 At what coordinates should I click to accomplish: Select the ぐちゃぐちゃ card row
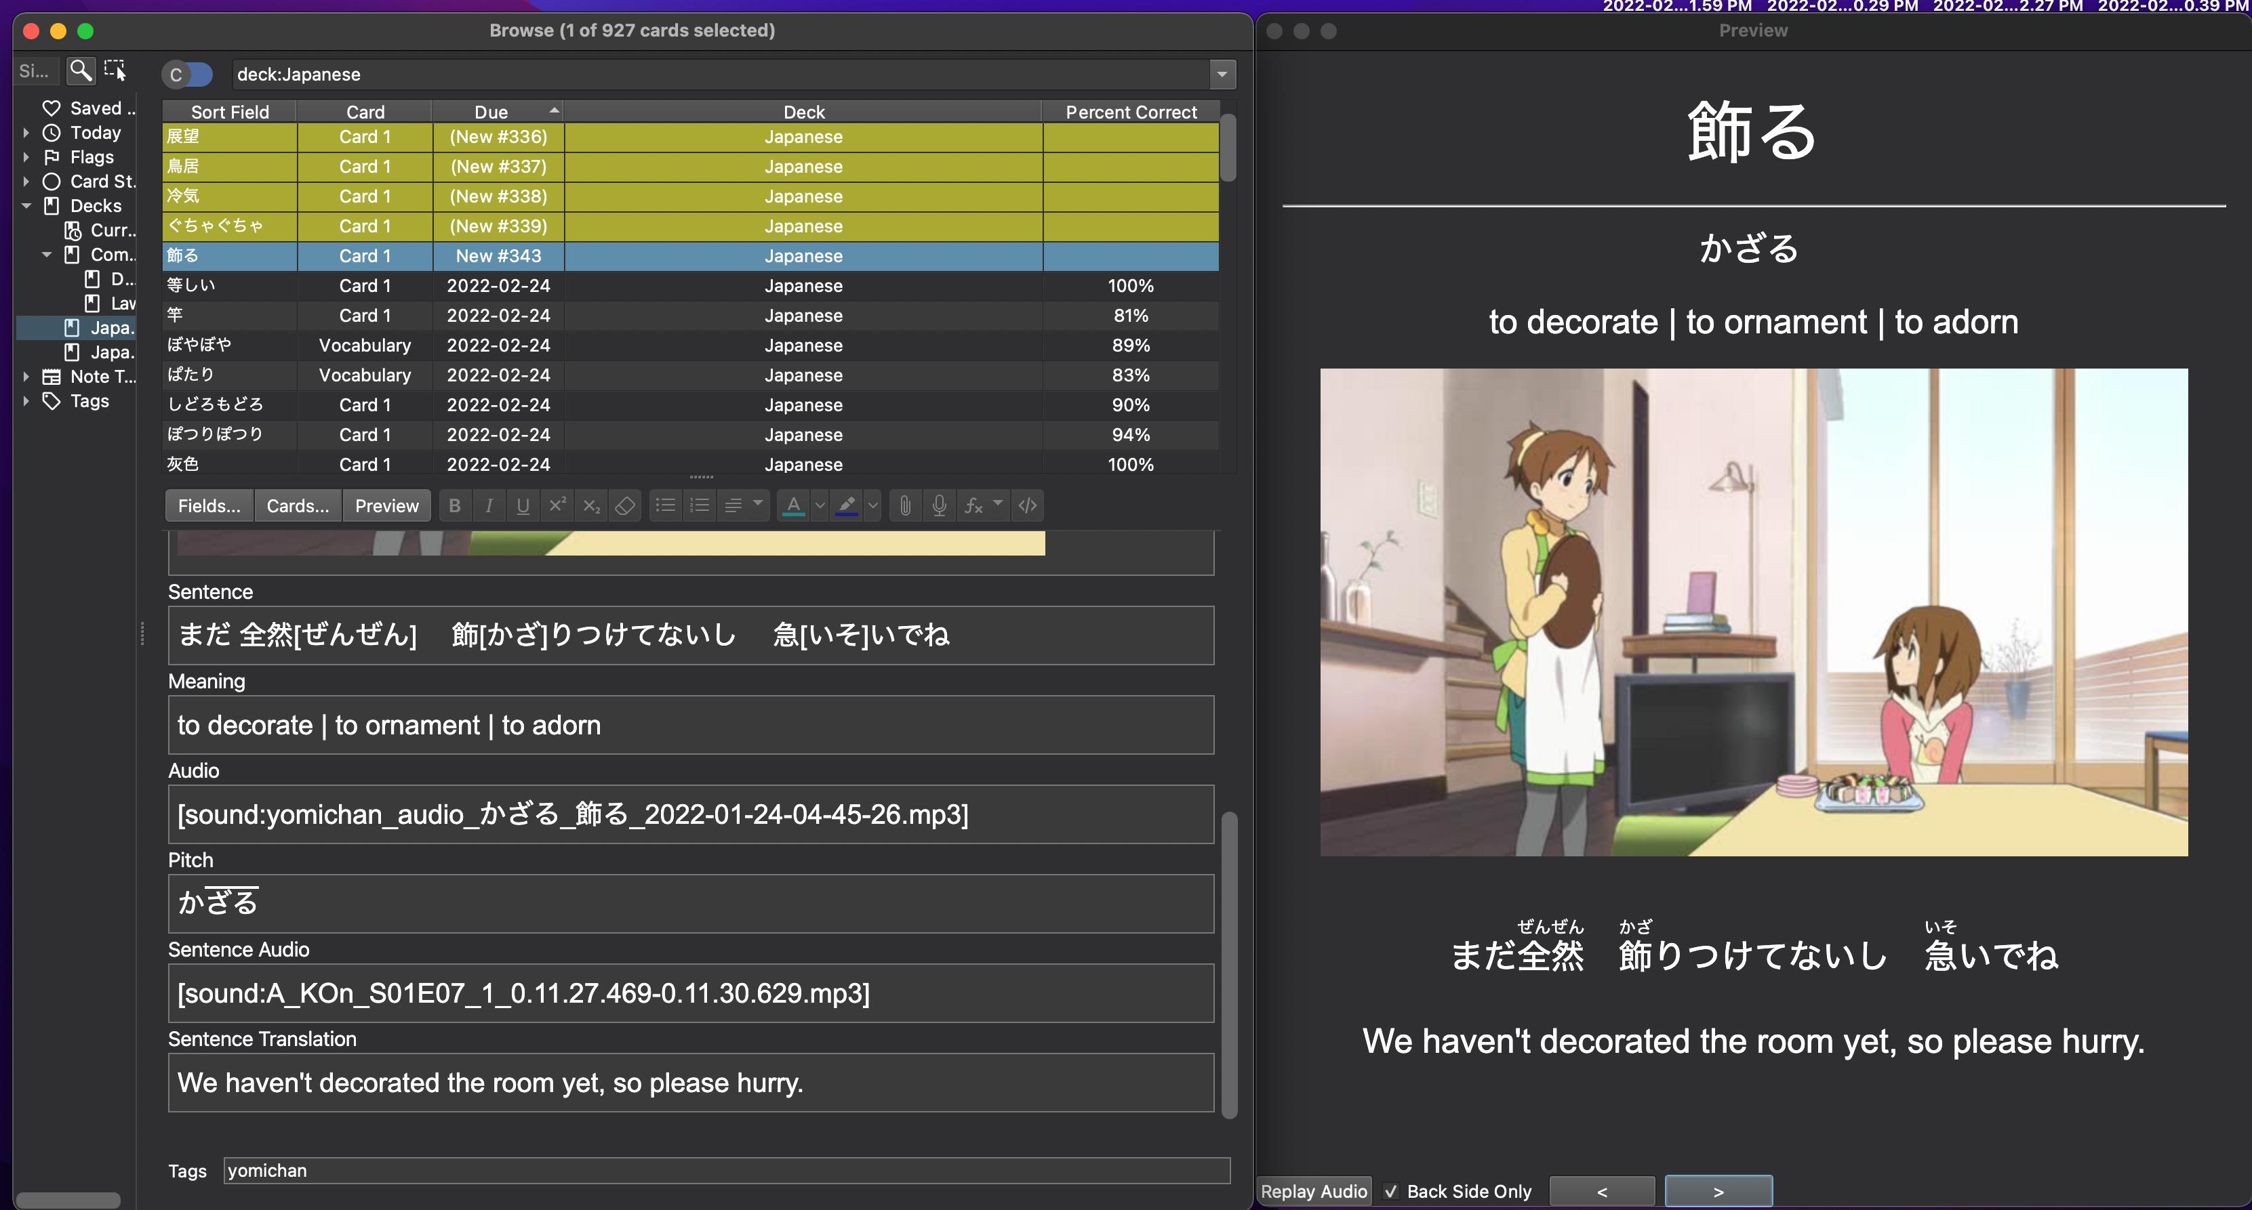(691, 226)
